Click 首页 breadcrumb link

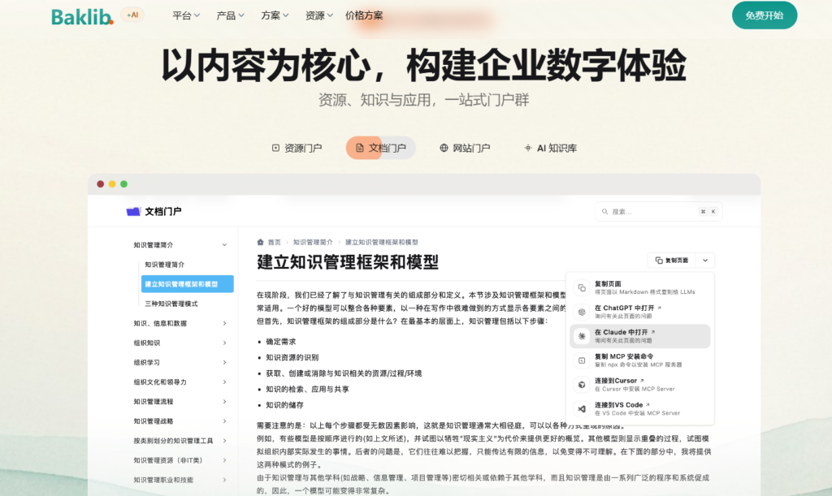click(x=275, y=242)
